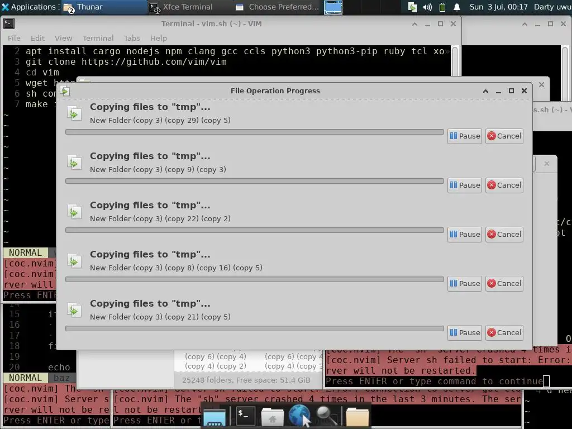Cancel the "(copy 8) (copy 16) (copy 5)" copy
572x429 pixels.
[x=504, y=283]
